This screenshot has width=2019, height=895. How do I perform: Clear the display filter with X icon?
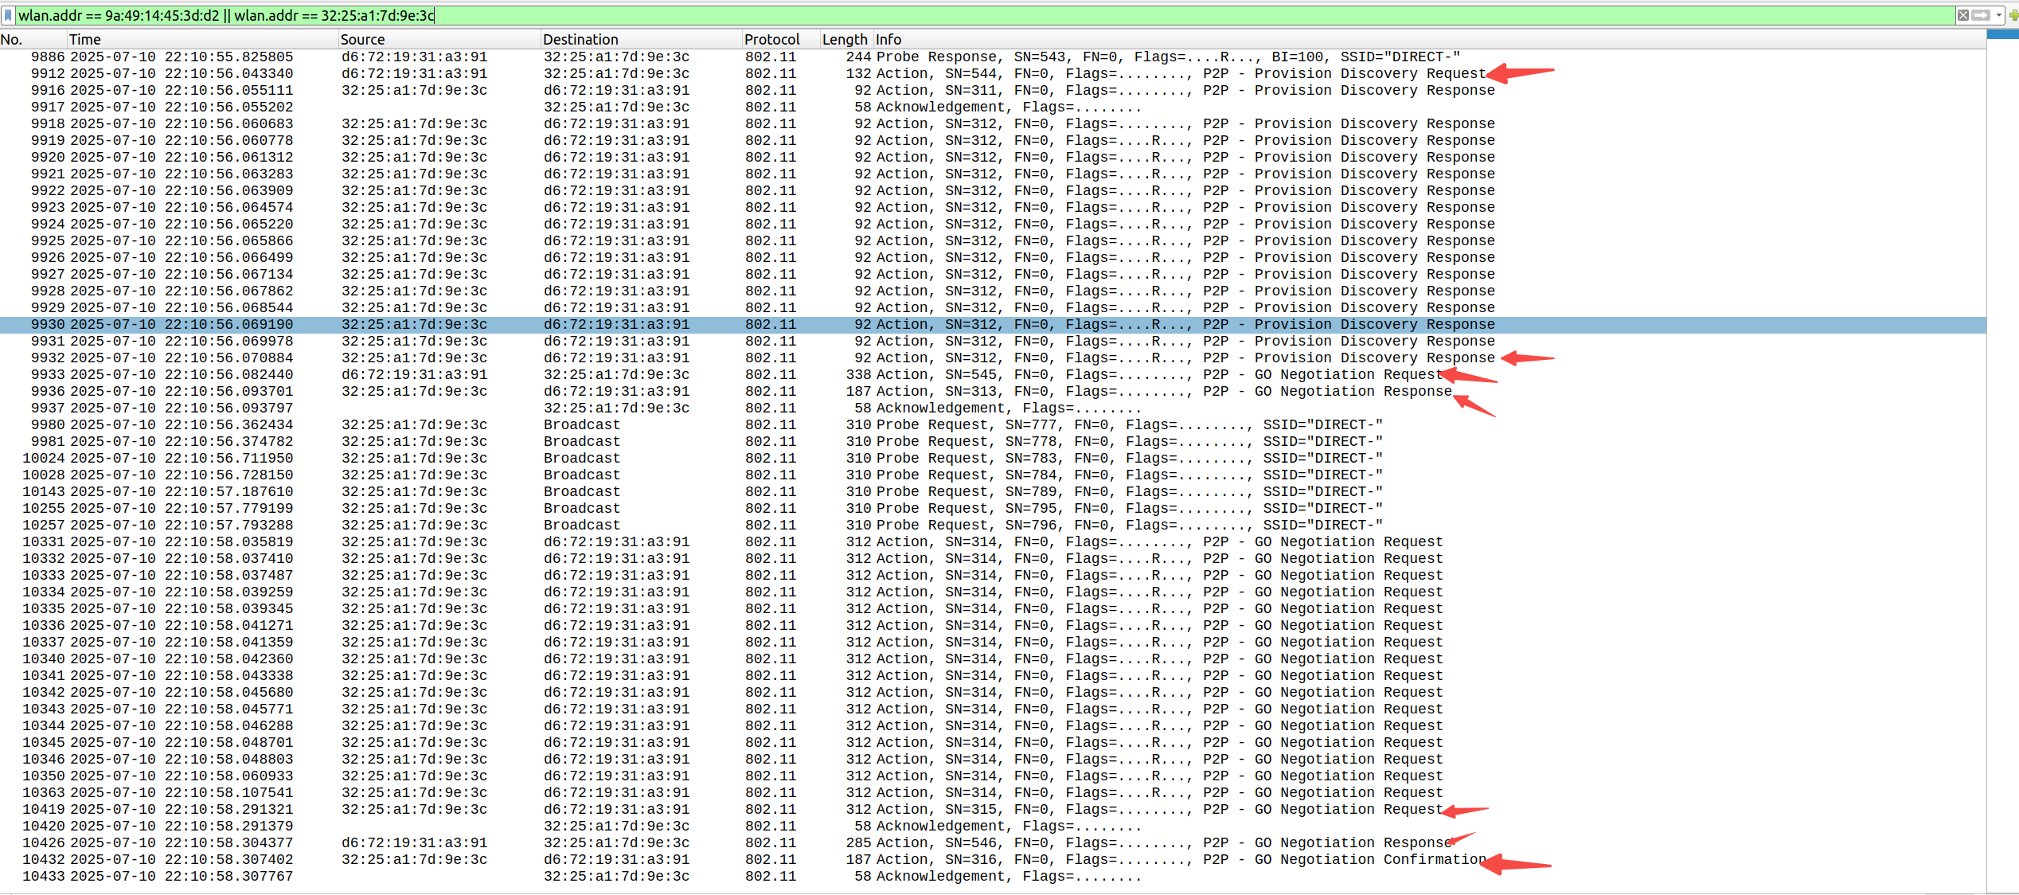pyautogui.click(x=1963, y=15)
